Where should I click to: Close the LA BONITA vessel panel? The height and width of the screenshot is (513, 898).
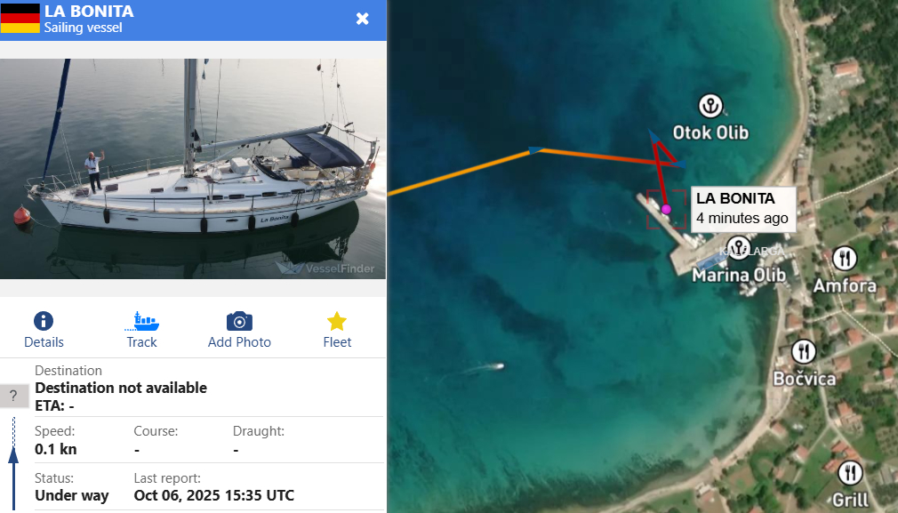tap(363, 19)
